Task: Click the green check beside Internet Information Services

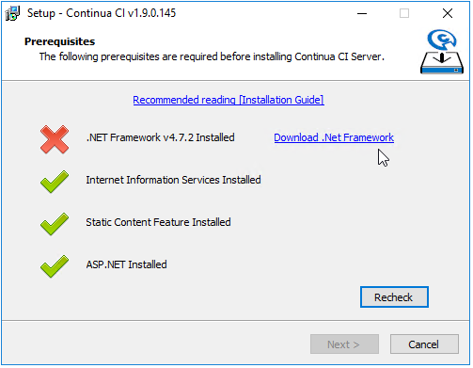Action: click(55, 182)
